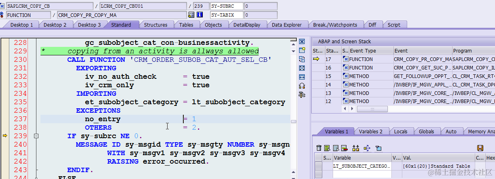495x179 pixels.
Task: Click the event icon in stack row 17
Action: [345, 59]
